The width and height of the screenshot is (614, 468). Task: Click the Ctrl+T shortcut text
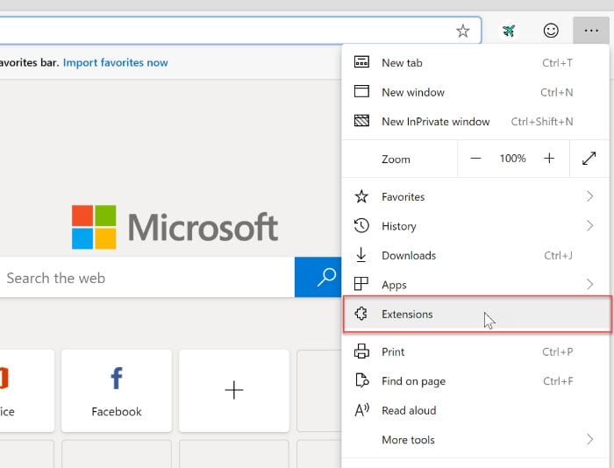(557, 62)
